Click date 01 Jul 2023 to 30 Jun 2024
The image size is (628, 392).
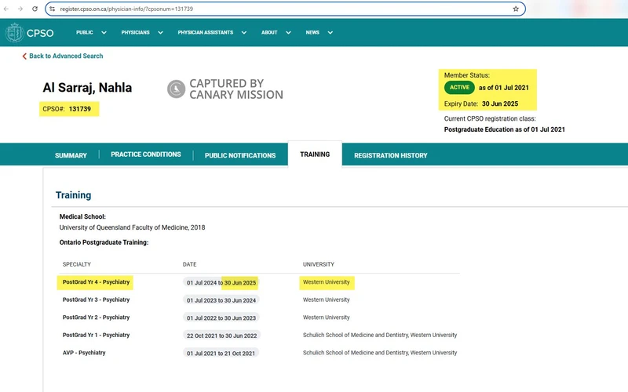tap(221, 300)
